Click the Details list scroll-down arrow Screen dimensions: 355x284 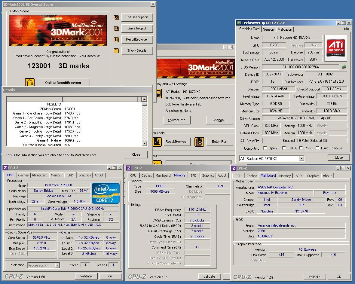coord(145,143)
